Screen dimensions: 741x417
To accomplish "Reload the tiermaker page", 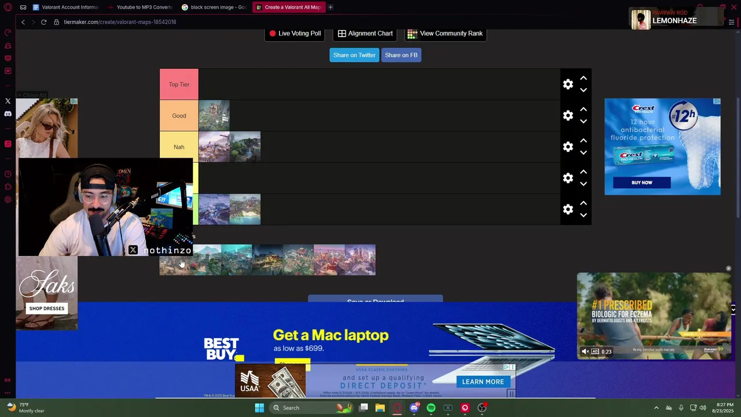I will [43, 22].
